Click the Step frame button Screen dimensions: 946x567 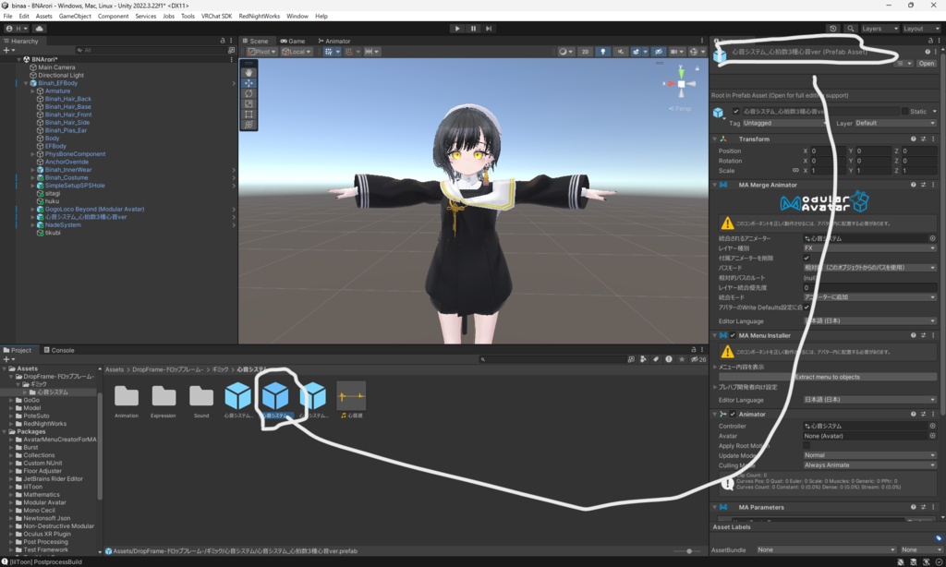pos(489,29)
